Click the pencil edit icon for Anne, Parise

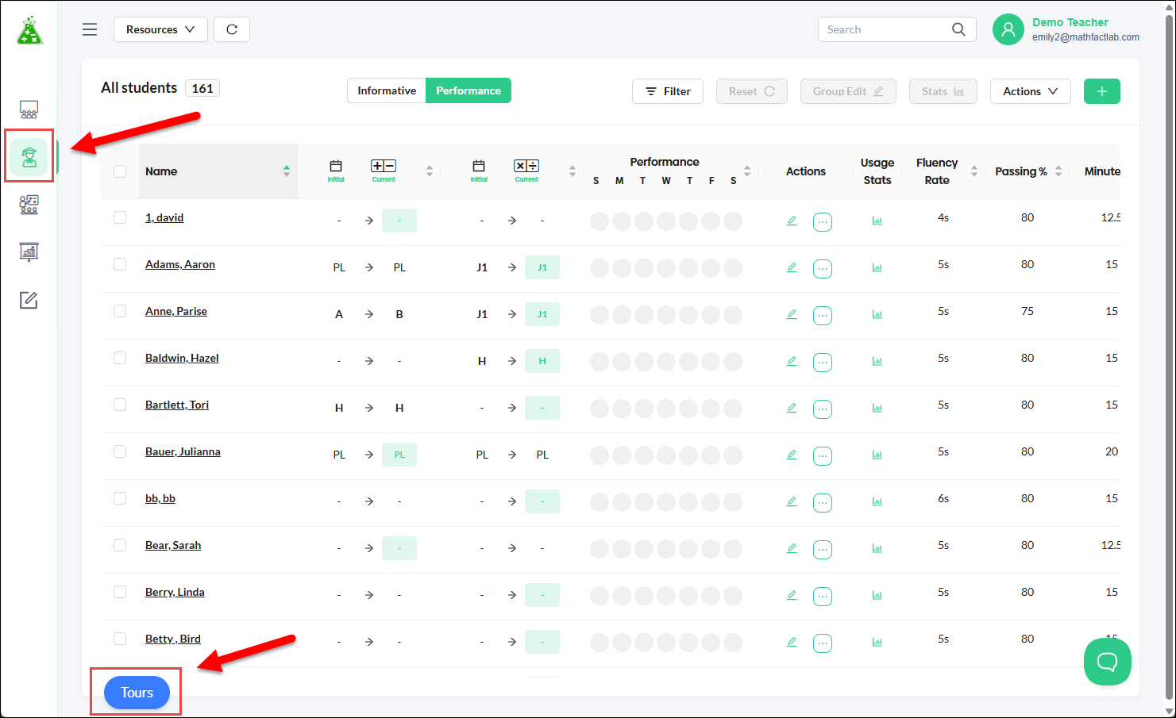(792, 314)
